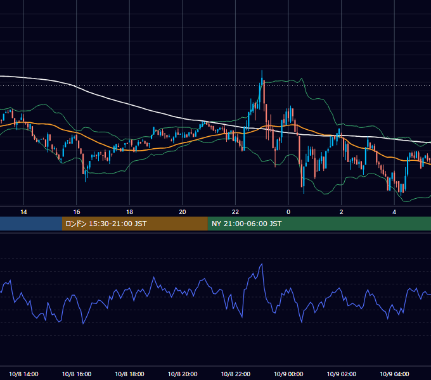431x380 pixels.
Task: Select the NY 21:00-06:00 JST session bar
Action: tap(319, 224)
